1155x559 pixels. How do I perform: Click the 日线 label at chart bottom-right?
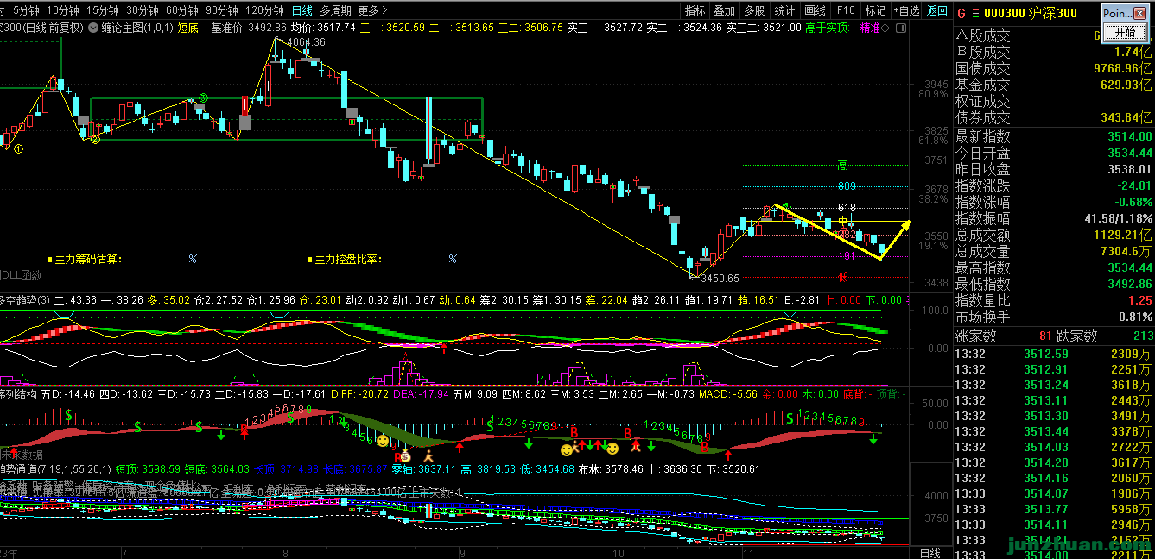click(930, 553)
